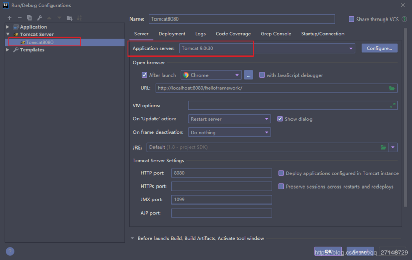Select Application in configuration tree
This screenshot has width=412, height=260.
pos(33,27)
